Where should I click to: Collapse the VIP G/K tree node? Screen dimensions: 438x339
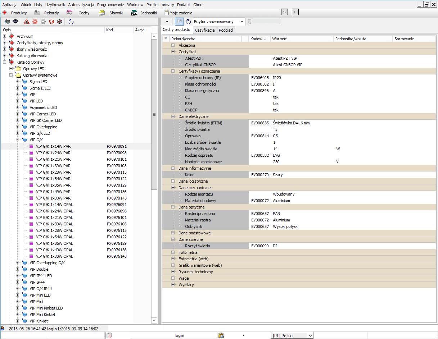pyautogui.click(x=17, y=140)
